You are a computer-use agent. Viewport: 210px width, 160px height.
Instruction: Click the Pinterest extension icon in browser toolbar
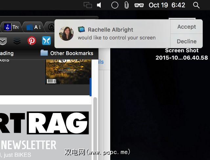coord(32,41)
